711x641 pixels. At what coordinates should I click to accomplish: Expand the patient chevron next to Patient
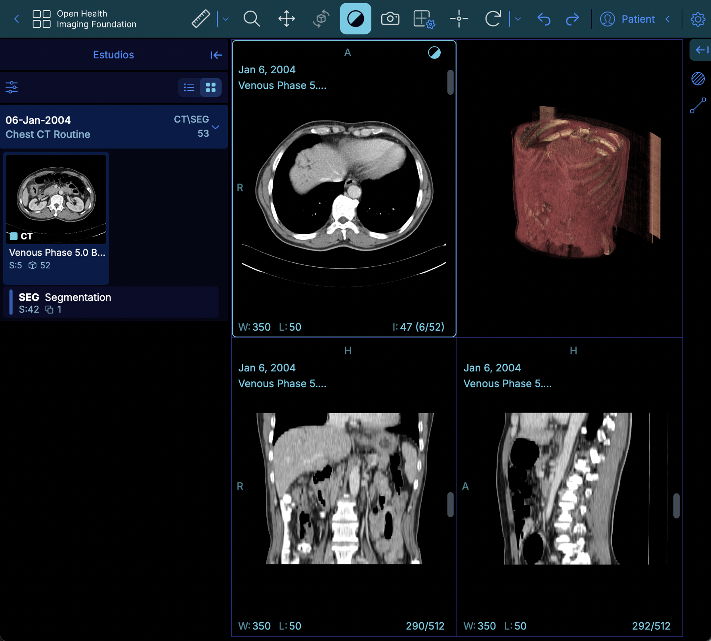pos(668,19)
